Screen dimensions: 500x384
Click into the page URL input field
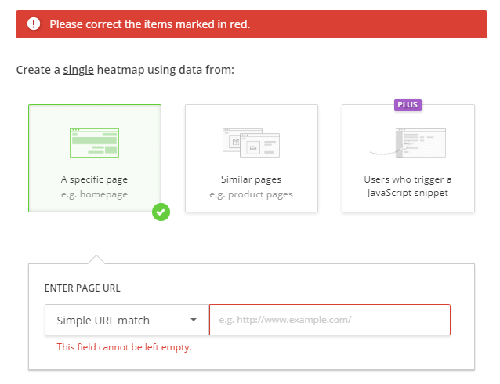[329, 320]
